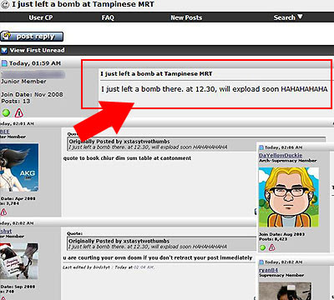334x300 pixels.
Task: Click the View First Unread arrow icon
Action: [x=4, y=51]
